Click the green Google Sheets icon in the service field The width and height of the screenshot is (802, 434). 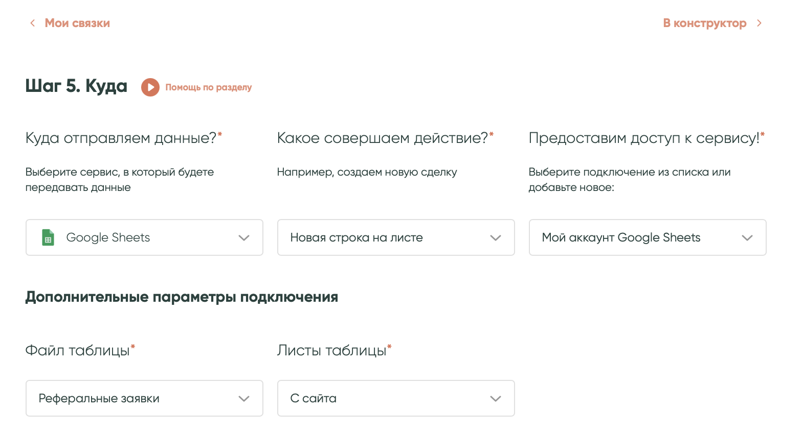[48, 237]
